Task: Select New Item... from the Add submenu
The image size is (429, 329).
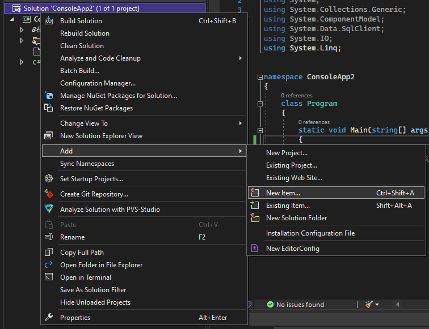Action: point(283,193)
